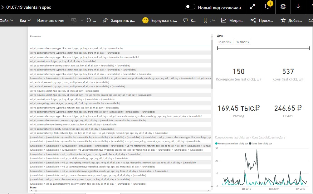The height and width of the screenshot is (194, 313).
Task: Click the Дата range slider track
Action: (x=263, y=48)
